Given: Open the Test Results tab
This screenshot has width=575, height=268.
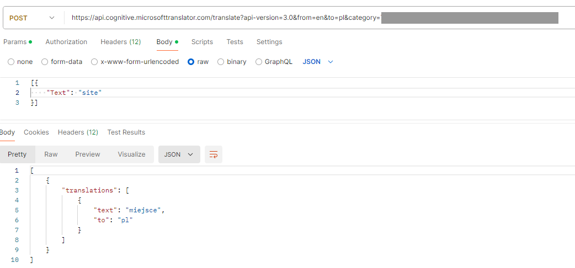Looking at the screenshot, I should [126, 132].
